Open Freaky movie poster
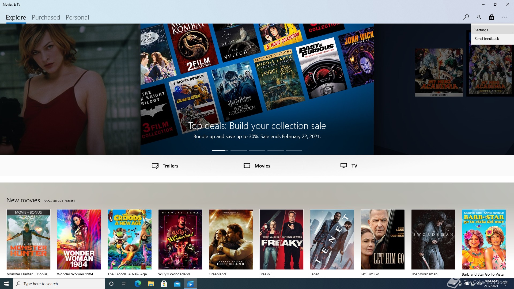 tap(281, 239)
